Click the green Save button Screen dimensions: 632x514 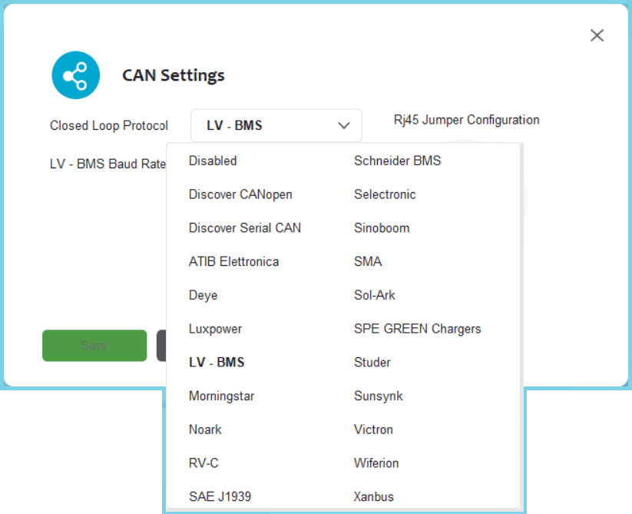coord(94,346)
